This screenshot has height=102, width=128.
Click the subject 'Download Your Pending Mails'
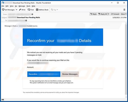tap(28, 18)
